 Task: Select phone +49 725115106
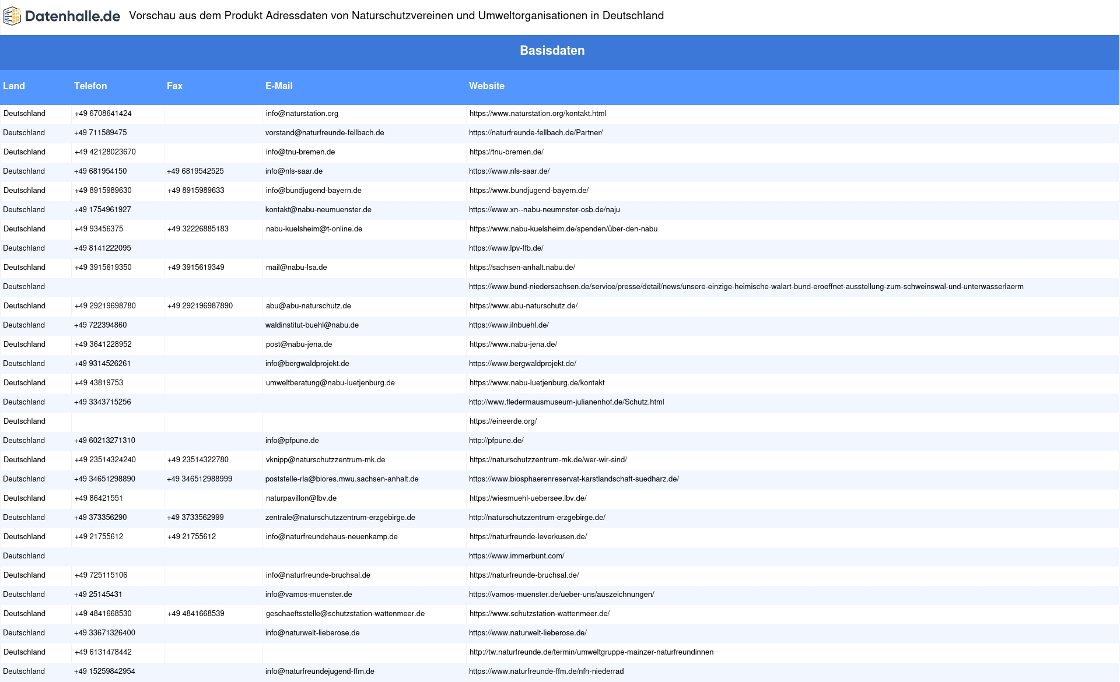click(101, 575)
